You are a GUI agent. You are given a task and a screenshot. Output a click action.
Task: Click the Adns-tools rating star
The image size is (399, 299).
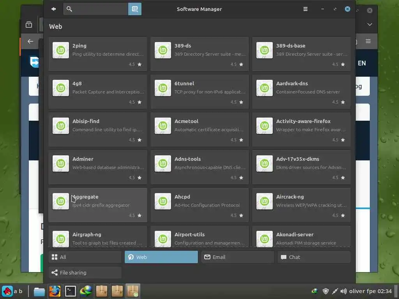click(241, 178)
